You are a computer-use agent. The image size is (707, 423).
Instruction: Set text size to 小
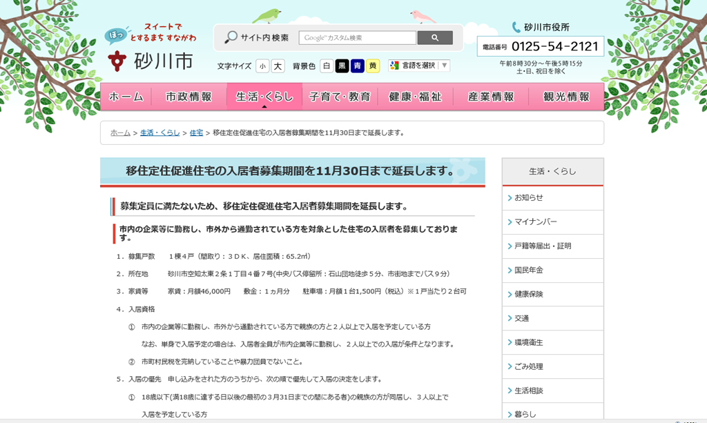tap(262, 66)
